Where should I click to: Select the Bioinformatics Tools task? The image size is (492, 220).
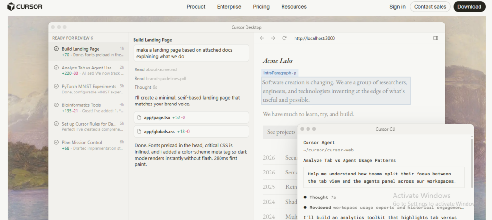point(89,108)
